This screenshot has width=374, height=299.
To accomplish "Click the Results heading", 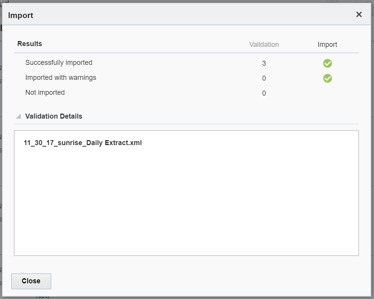I will coord(30,44).
